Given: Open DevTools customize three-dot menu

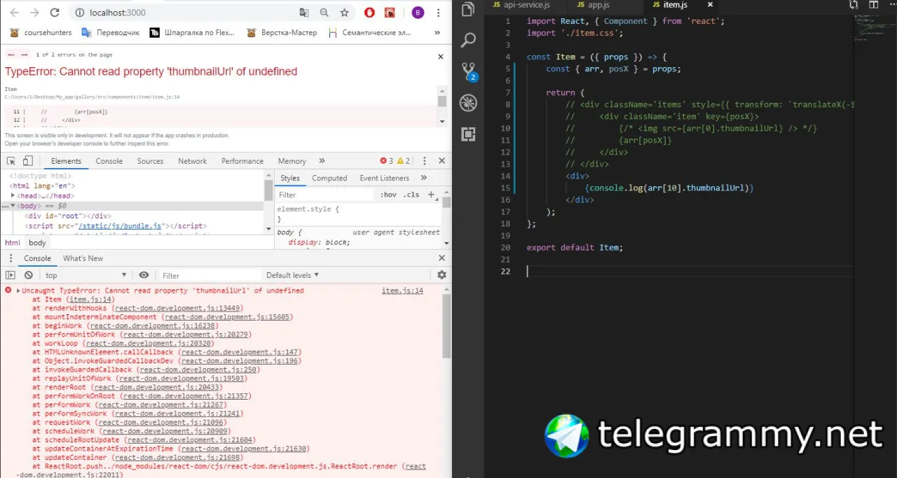Looking at the screenshot, I should (x=425, y=161).
